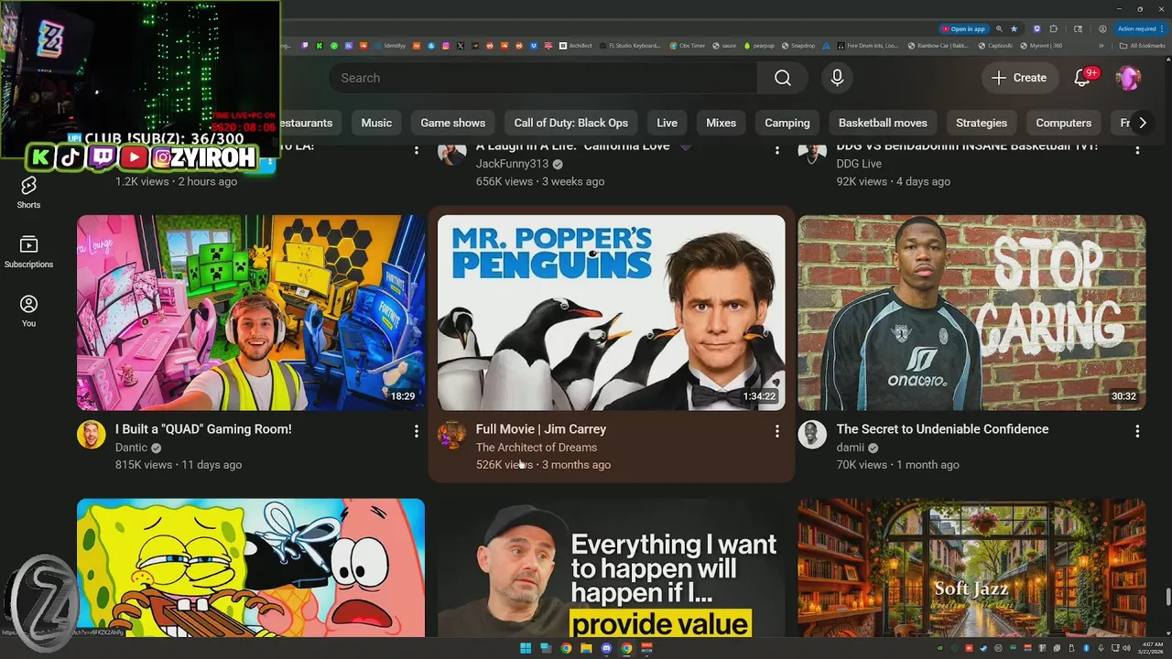
Task: Click the Action required button
Action: pyautogui.click(x=1140, y=28)
